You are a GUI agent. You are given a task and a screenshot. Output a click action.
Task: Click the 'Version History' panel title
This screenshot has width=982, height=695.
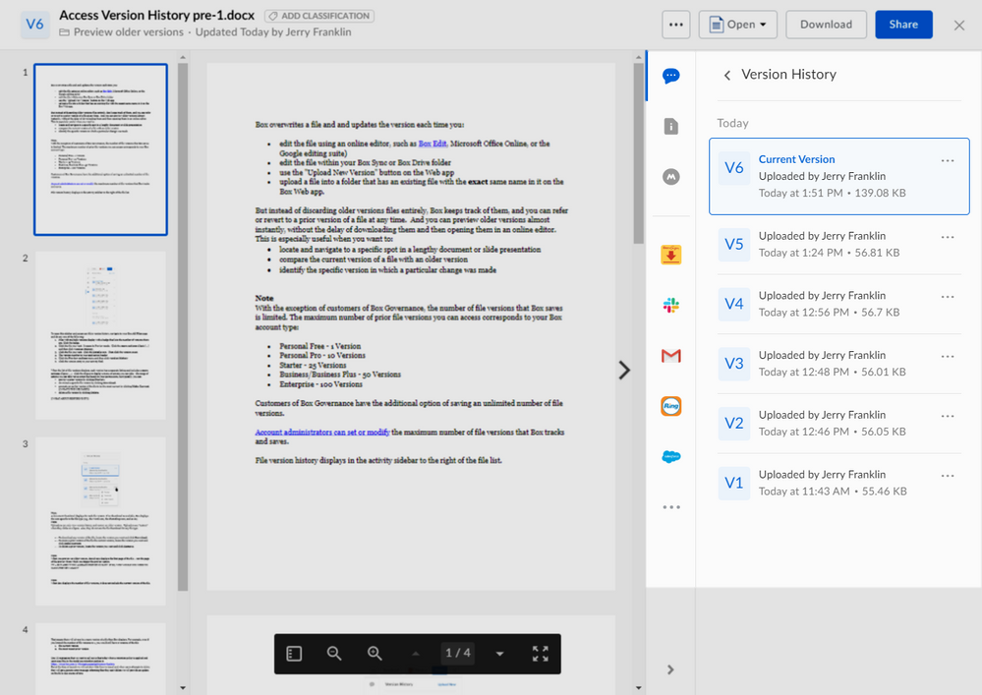(788, 75)
